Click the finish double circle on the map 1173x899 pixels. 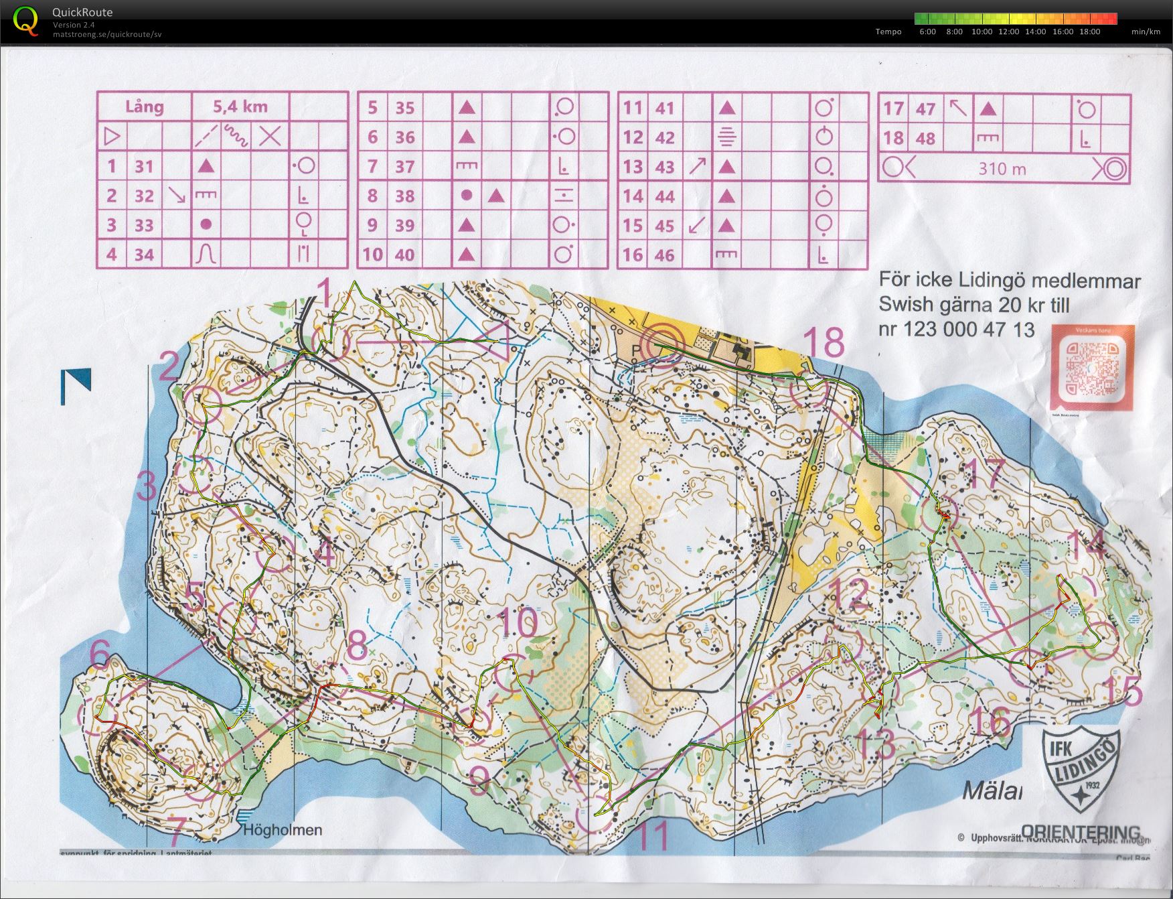662,344
